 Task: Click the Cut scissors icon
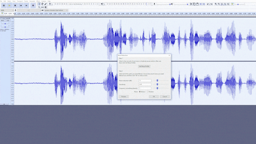point(191,4)
